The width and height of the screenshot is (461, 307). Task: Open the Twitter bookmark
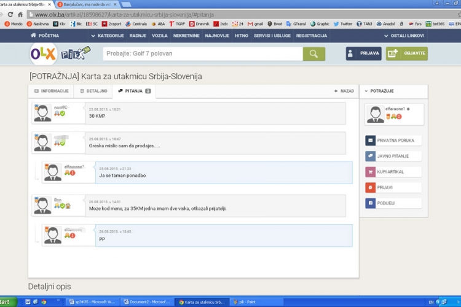click(343, 24)
